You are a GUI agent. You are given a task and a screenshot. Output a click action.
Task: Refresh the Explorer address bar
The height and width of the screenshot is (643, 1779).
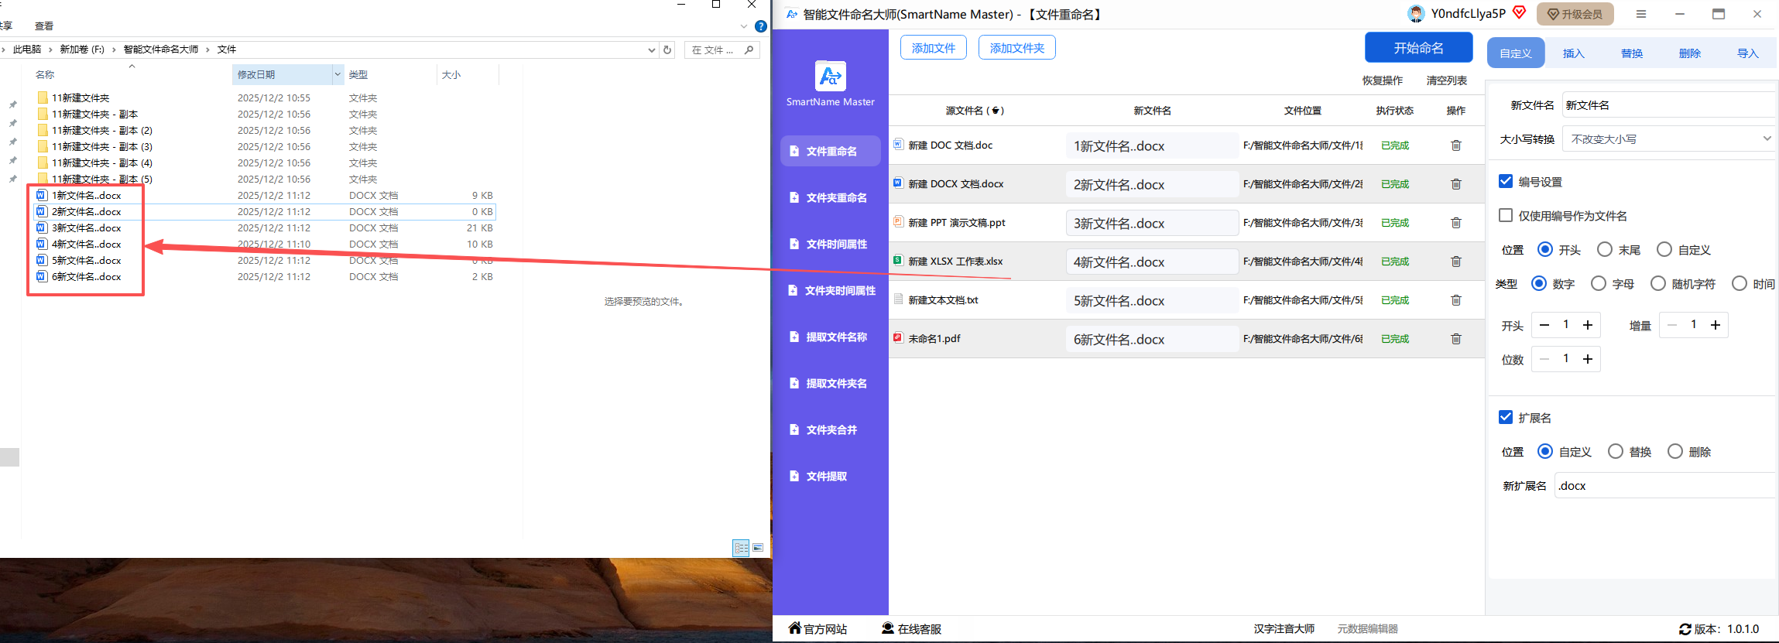point(667,50)
